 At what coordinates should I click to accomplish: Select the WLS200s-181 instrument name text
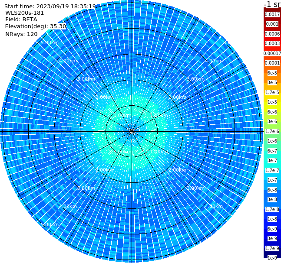[x=25, y=13]
